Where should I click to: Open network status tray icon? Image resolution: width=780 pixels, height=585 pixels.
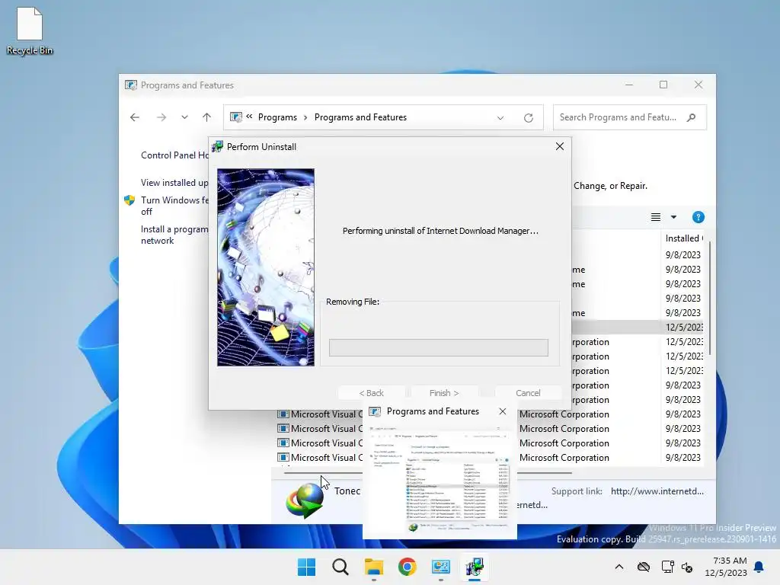point(667,567)
